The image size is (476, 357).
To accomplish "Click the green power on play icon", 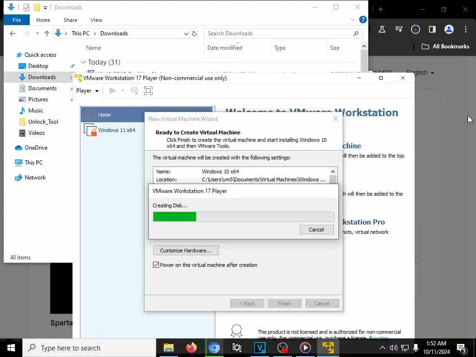I will (x=112, y=91).
